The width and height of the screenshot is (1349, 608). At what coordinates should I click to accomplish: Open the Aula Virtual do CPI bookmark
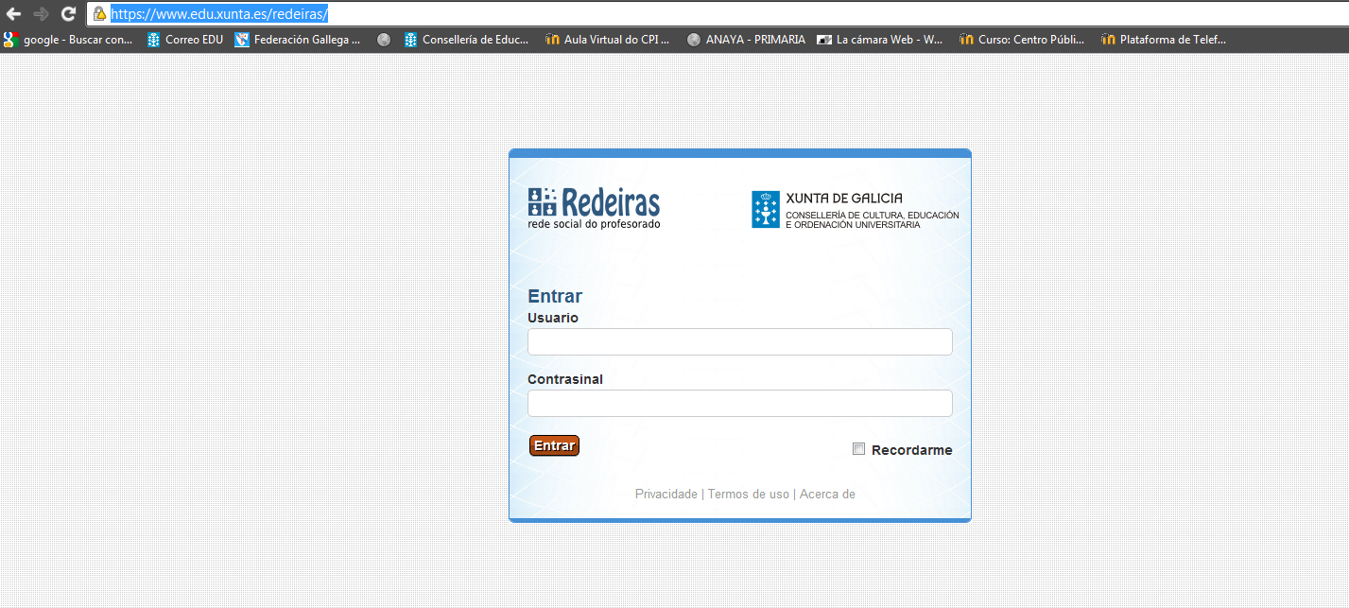[608, 40]
